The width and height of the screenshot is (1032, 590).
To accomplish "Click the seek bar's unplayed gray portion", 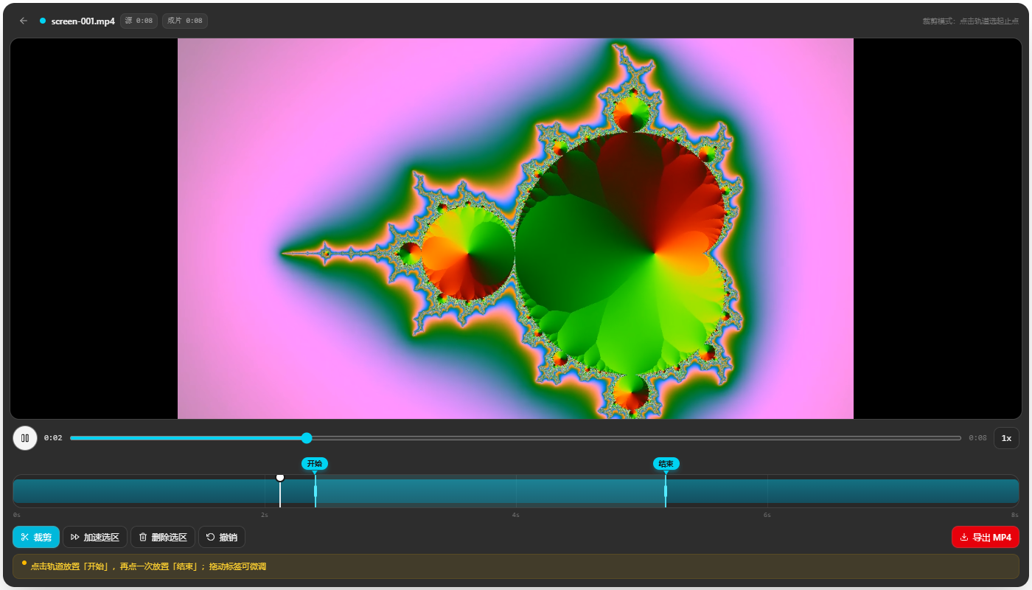I will [634, 438].
